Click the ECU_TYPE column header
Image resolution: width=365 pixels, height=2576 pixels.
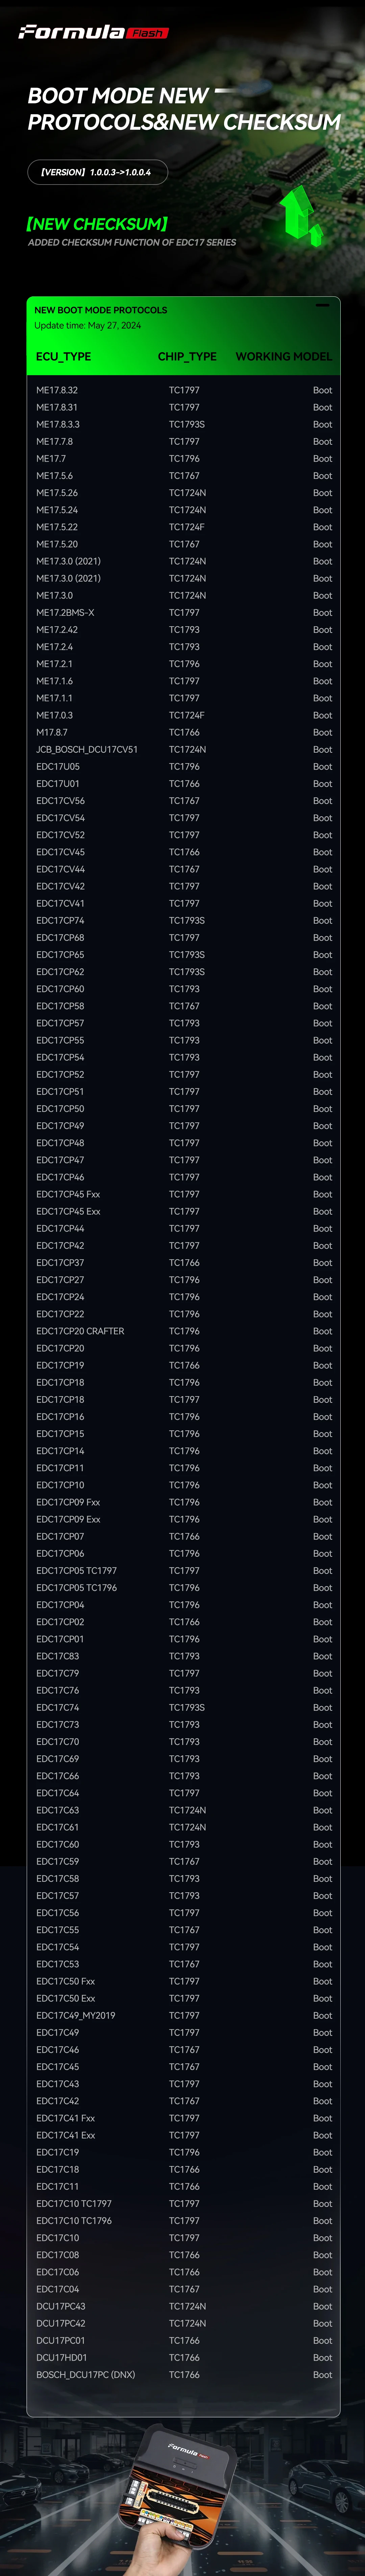tap(63, 356)
